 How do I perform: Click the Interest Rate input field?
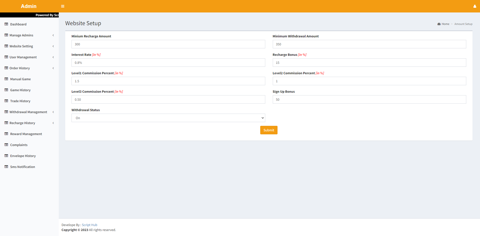pos(168,63)
